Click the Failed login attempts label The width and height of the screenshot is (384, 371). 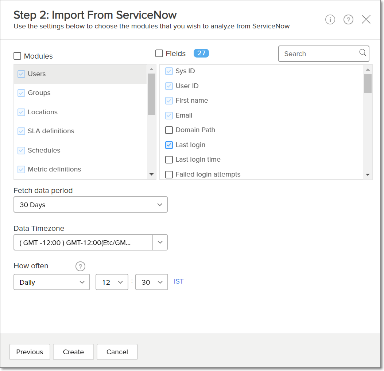[208, 174]
